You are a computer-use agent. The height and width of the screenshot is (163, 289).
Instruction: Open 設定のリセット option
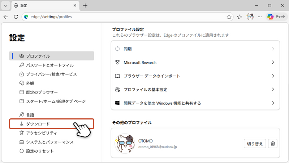point(52,151)
